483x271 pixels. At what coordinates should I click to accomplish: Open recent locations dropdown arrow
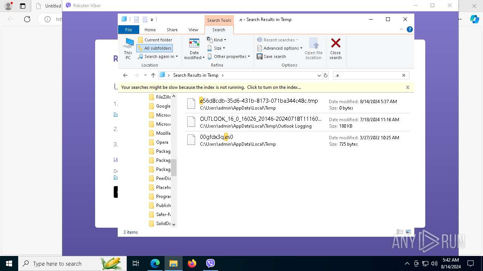click(x=145, y=75)
